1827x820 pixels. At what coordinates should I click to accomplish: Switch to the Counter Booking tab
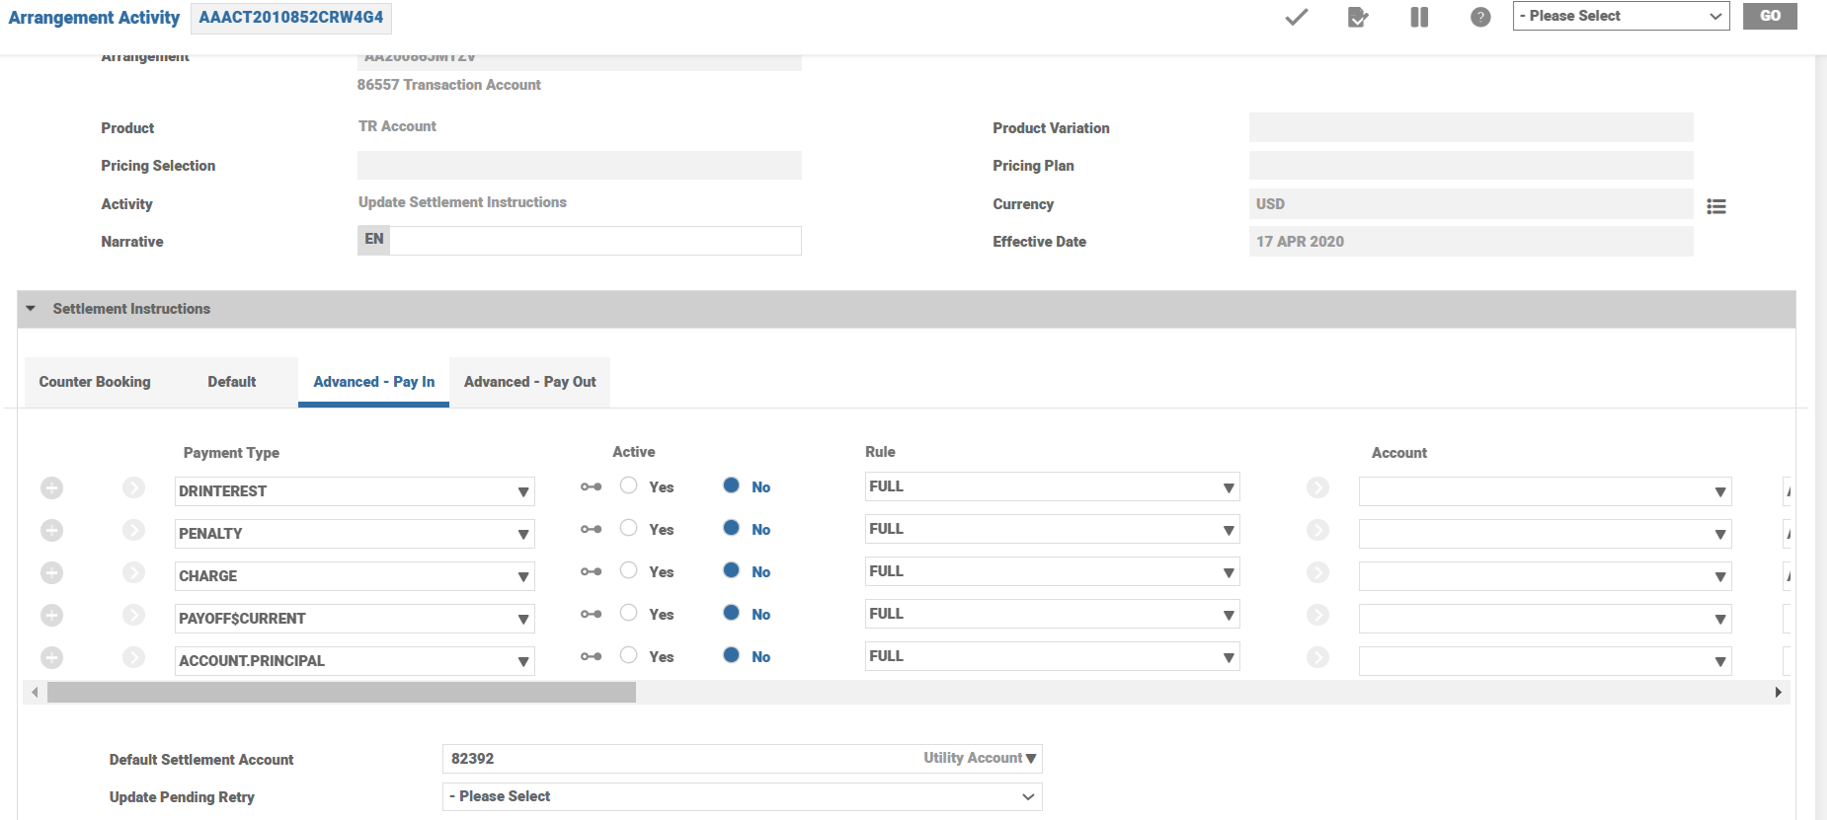(95, 382)
